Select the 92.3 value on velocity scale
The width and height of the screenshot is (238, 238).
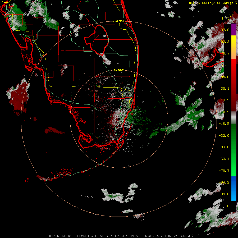tap(225, 42)
